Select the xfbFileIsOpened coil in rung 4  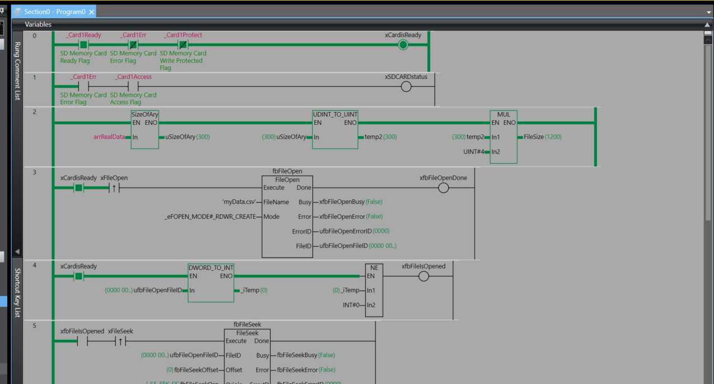[x=424, y=276]
